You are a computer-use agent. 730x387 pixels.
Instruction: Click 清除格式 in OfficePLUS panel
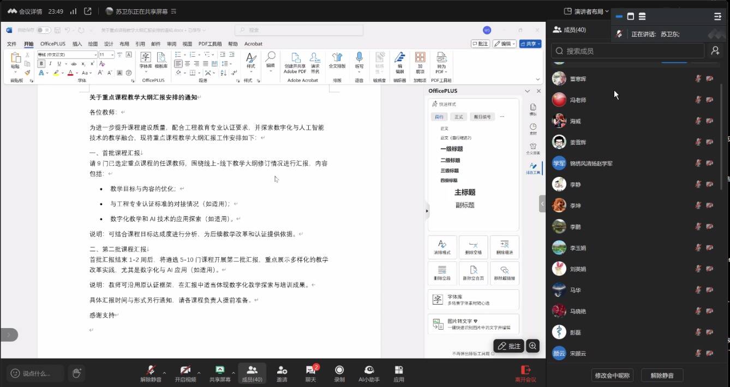coord(442,247)
